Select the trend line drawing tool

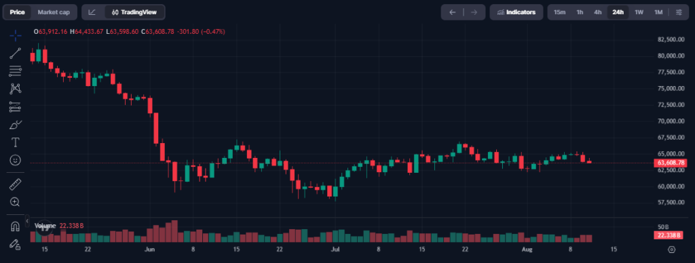tap(15, 53)
